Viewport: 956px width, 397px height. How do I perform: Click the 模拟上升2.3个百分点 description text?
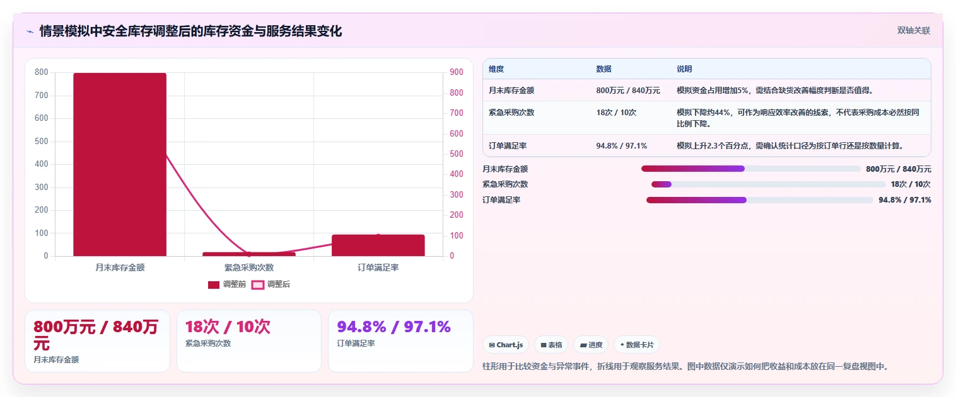790,145
